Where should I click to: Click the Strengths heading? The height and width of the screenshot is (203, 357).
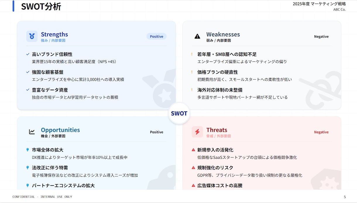click(x=54, y=34)
